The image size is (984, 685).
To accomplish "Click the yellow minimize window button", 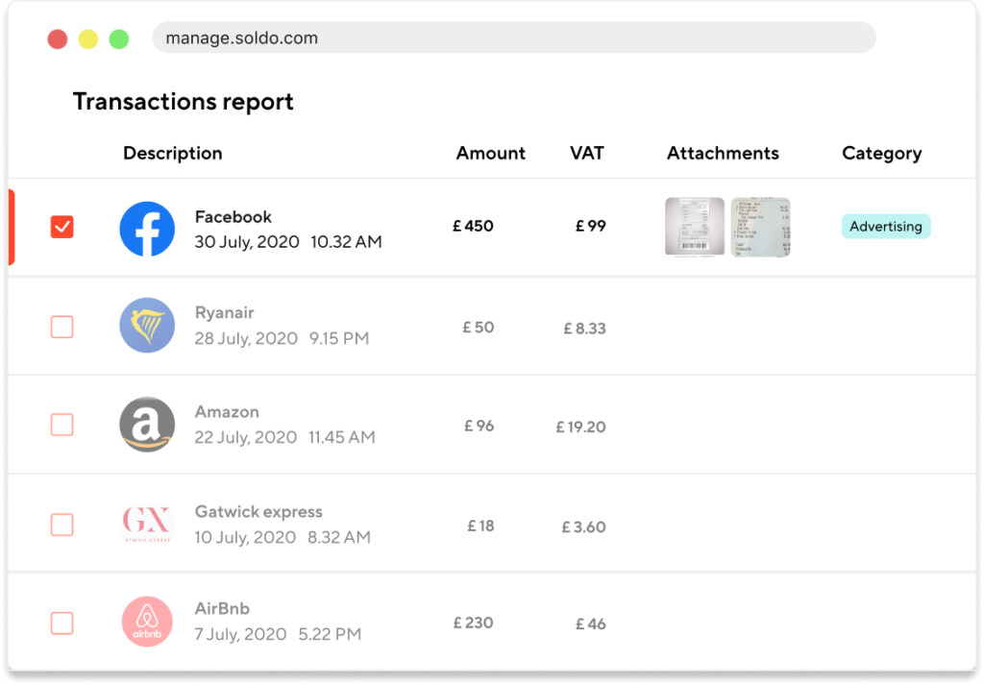I will (x=88, y=38).
